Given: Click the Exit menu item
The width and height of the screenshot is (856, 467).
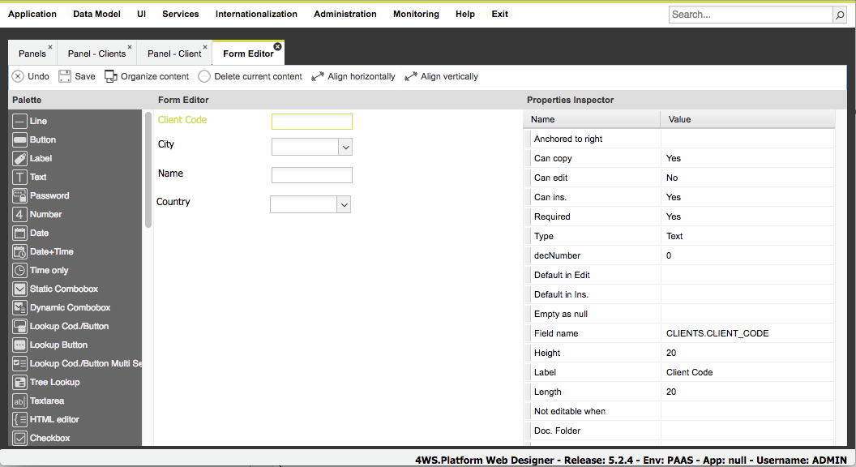Looking at the screenshot, I should coord(499,15).
